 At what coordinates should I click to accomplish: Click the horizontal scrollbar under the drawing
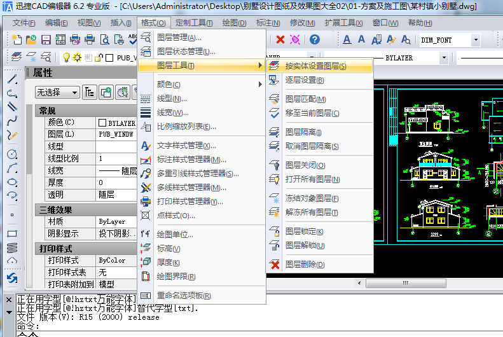(x=406, y=283)
